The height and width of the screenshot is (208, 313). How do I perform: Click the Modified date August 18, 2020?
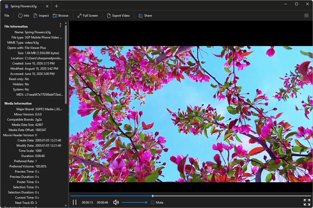(41, 69)
